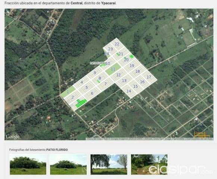
Task: Click the map scale bar
Action: (x=202, y=135)
